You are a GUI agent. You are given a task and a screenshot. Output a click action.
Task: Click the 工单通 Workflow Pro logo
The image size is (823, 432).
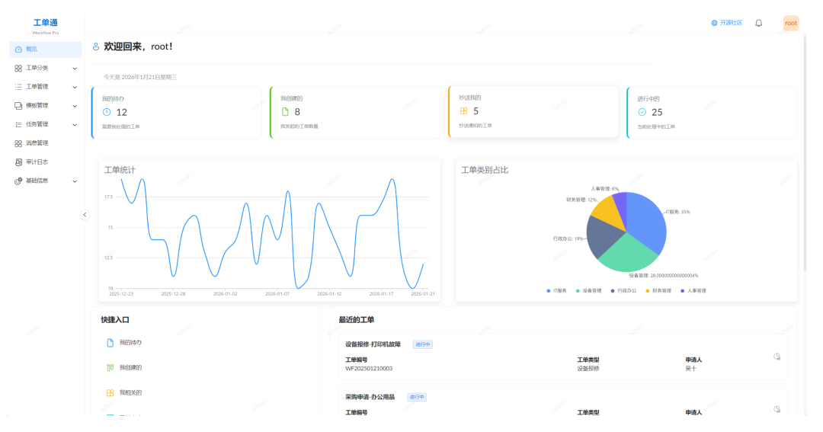(46, 26)
